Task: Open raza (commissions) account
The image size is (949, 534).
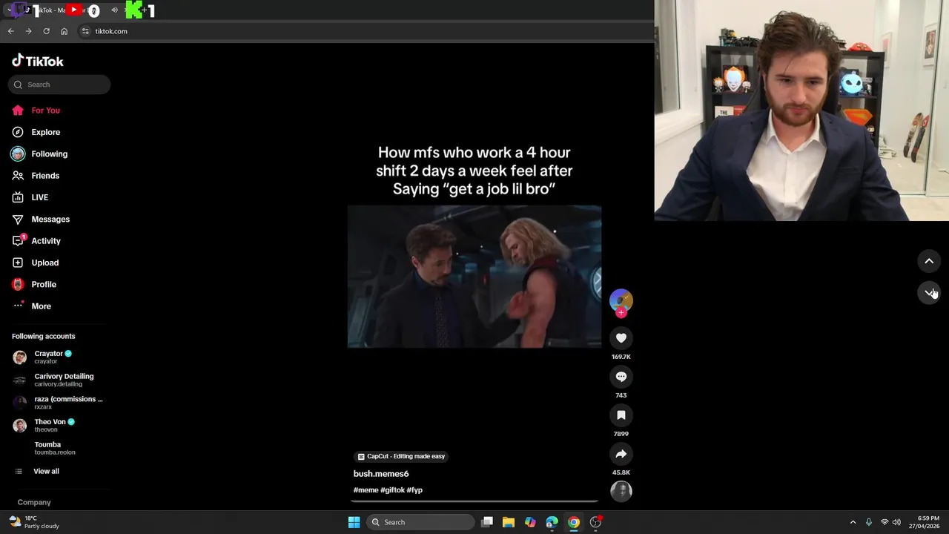Action: 58,403
